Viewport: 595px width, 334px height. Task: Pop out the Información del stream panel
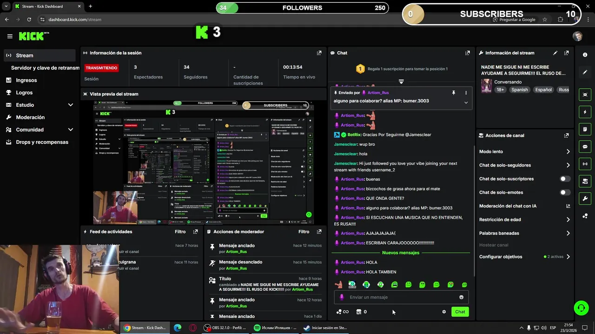pyautogui.click(x=566, y=53)
